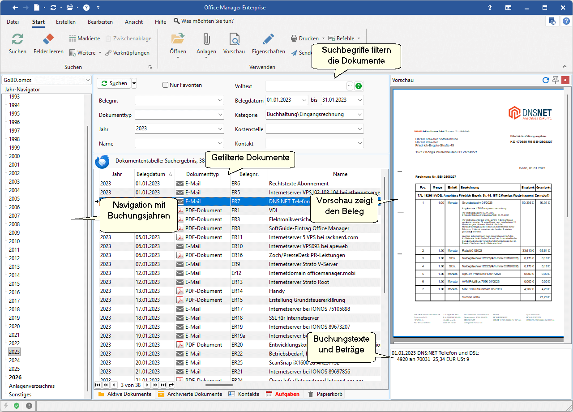The width and height of the screenshot is (573, 412).
Task: Enable the Nur Favoriten checkbox
Action: 165,85
